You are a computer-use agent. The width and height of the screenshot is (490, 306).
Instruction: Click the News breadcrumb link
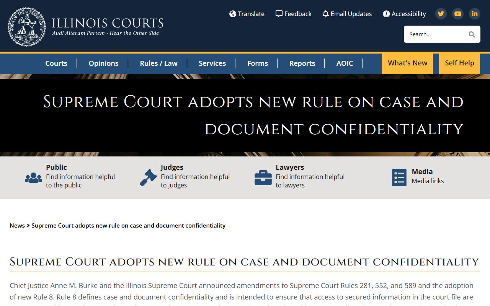pyautogui.click(x=17, y=226)
